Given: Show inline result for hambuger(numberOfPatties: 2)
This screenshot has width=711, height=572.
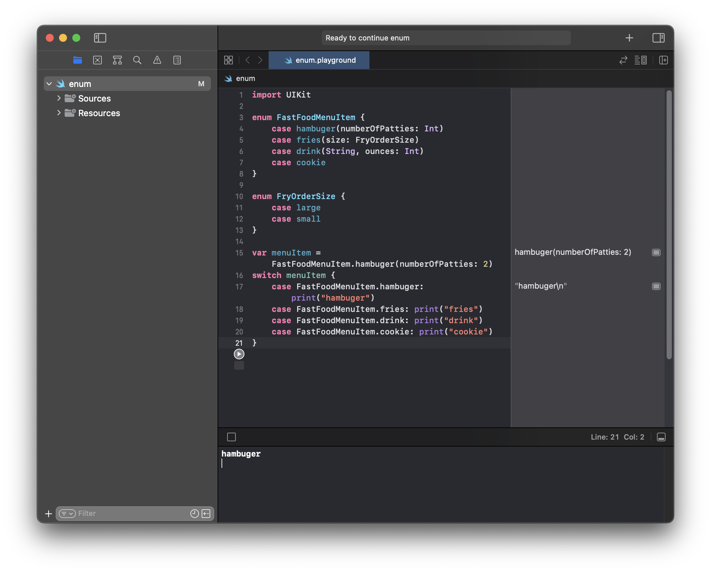Looking at the screenshot, I should [656, 252].
